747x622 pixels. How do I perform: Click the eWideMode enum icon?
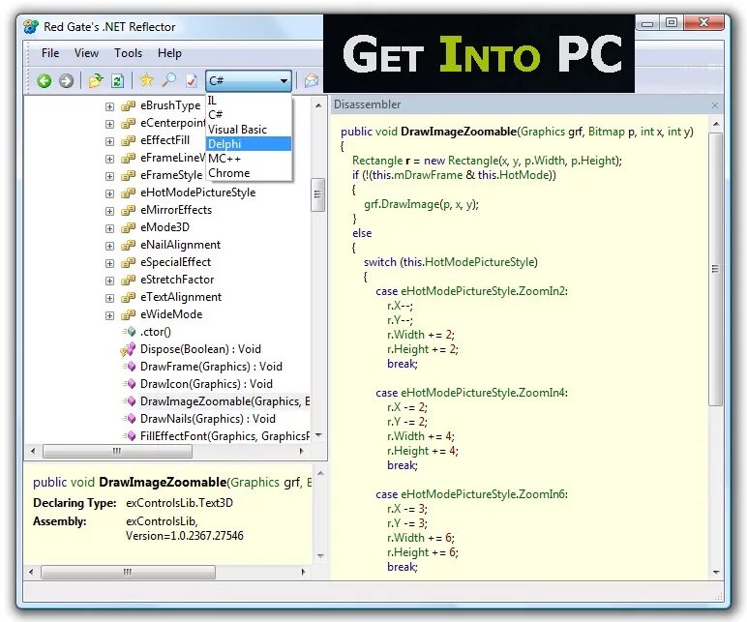128,314
